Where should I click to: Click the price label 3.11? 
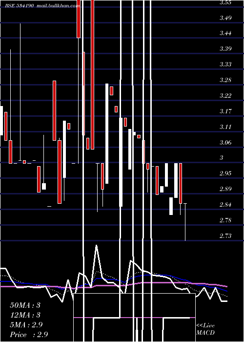pos(225,127)
